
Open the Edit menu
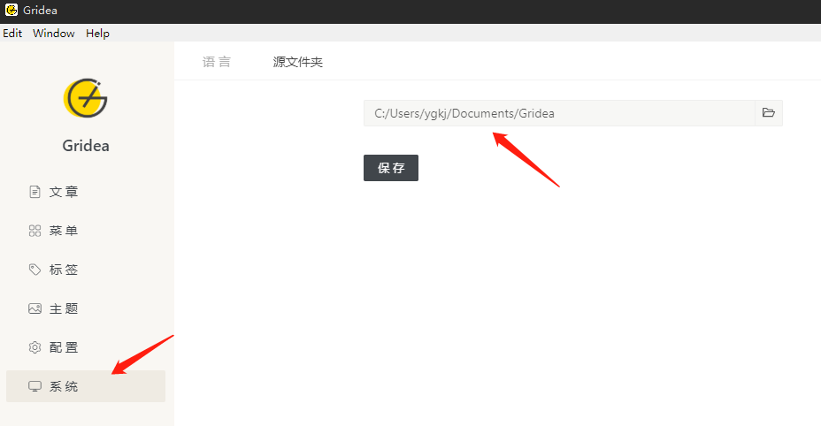tap(12, 33)
